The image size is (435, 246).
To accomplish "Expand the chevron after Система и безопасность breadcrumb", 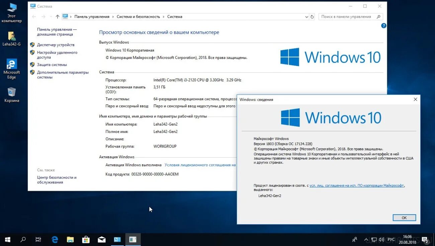I will [164, 17].
